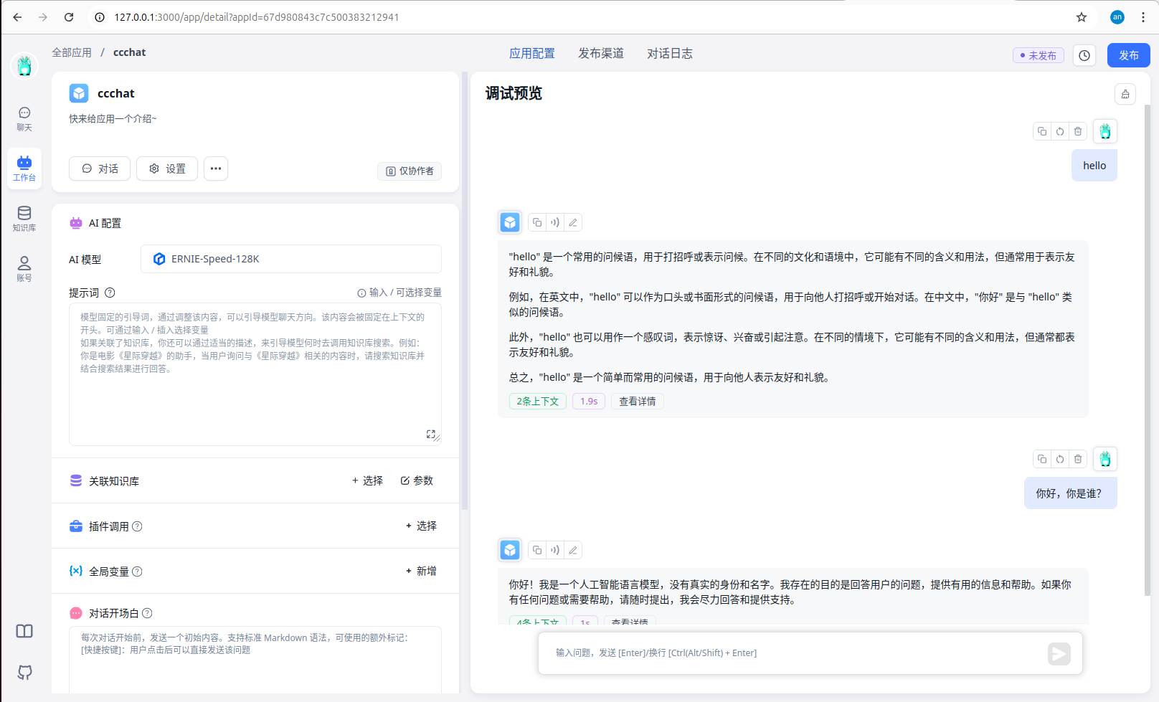
Task: Switch to the 对话日志 tab
Action: point(669,54)
